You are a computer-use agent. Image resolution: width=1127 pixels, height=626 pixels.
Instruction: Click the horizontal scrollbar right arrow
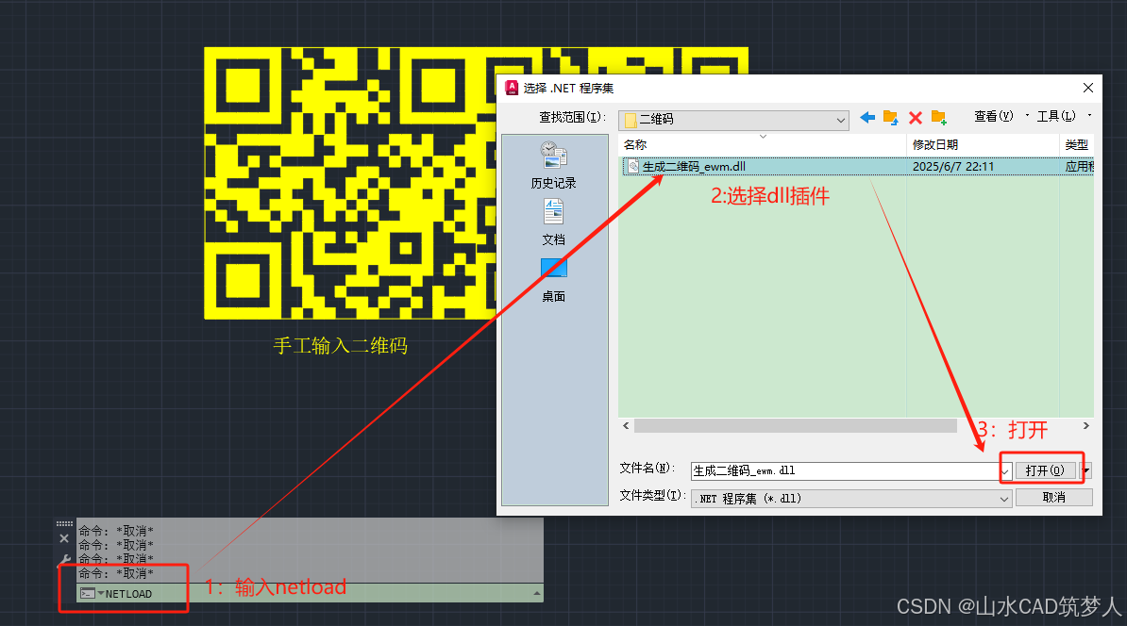point(1086,426)
